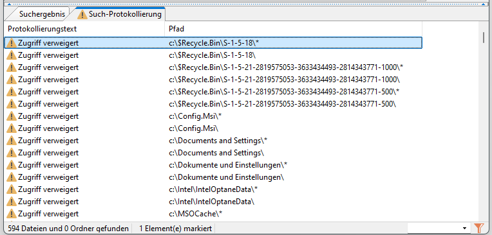Click warning icon of the -500\ row
Image resolution: width=492 pixels, height=235 pixels.
[12, 104]
